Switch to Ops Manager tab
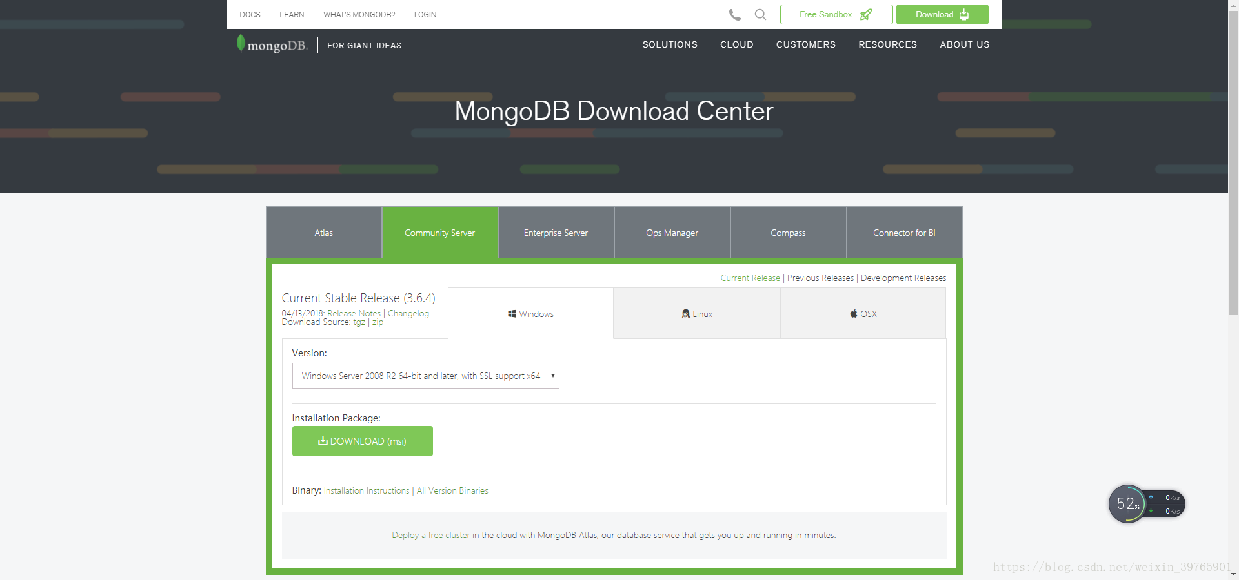The width and height of the screenshot is (1239, 580). coord(672,233)
